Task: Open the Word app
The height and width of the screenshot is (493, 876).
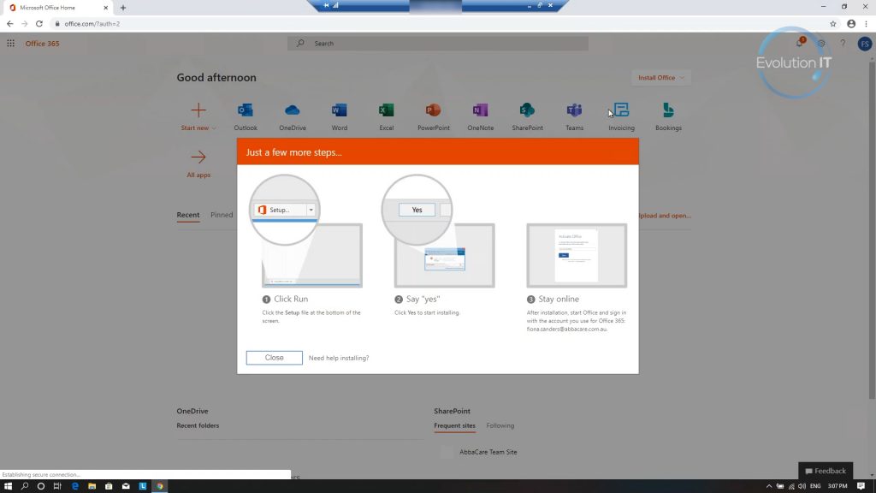Action: click(x=339, y=116)
